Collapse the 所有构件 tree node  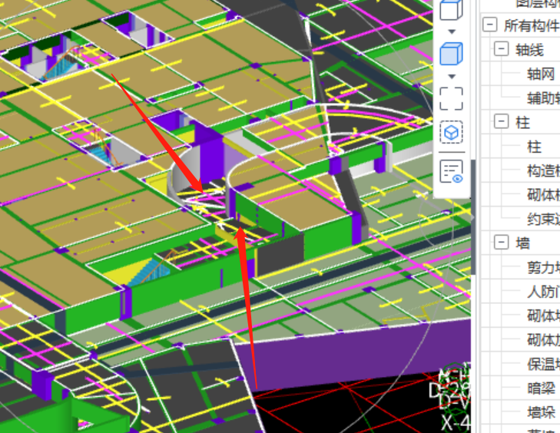click(489, 25)
